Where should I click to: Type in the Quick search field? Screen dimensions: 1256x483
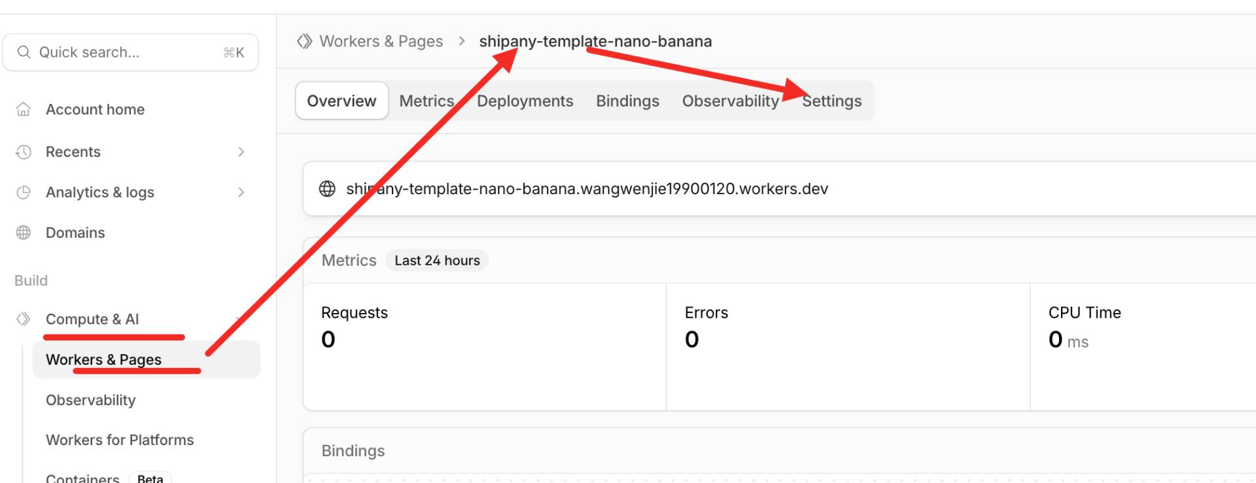point(124,52)
